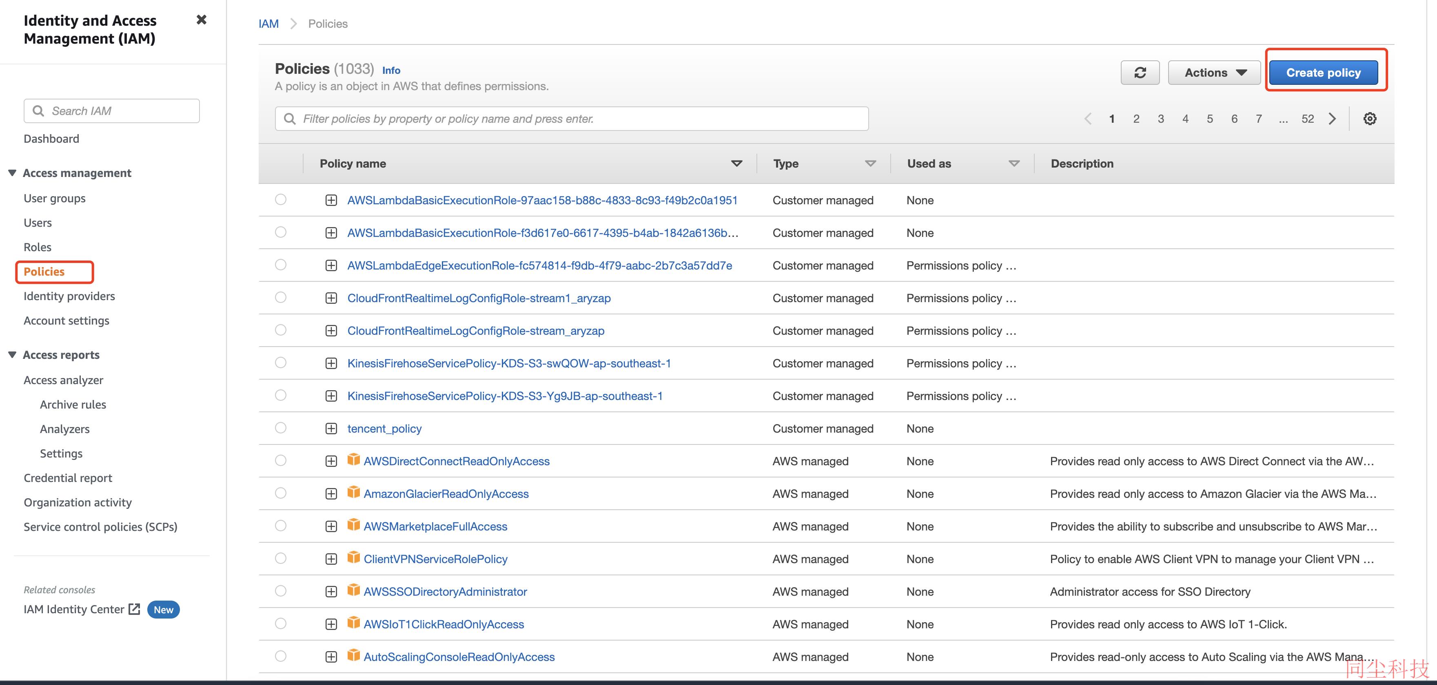This screenshot has width=1437, height=685.
Task: Select radio for AWSMarketplaceFullAccess
Action: [281, 526]
